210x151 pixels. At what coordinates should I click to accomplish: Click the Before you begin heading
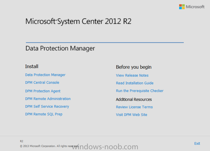(134, 67)
